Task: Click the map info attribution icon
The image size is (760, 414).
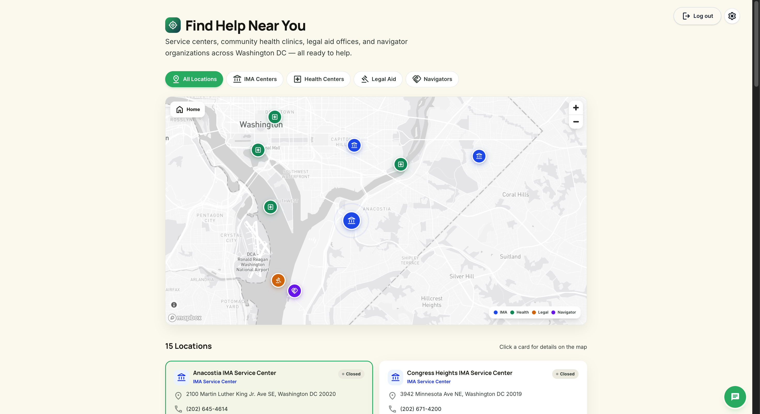Action: tap(174, 305)
